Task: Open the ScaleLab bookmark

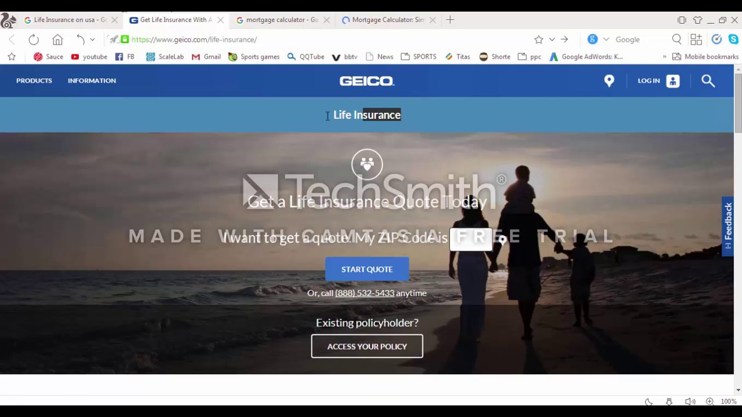Action: [x=165, y=57]
